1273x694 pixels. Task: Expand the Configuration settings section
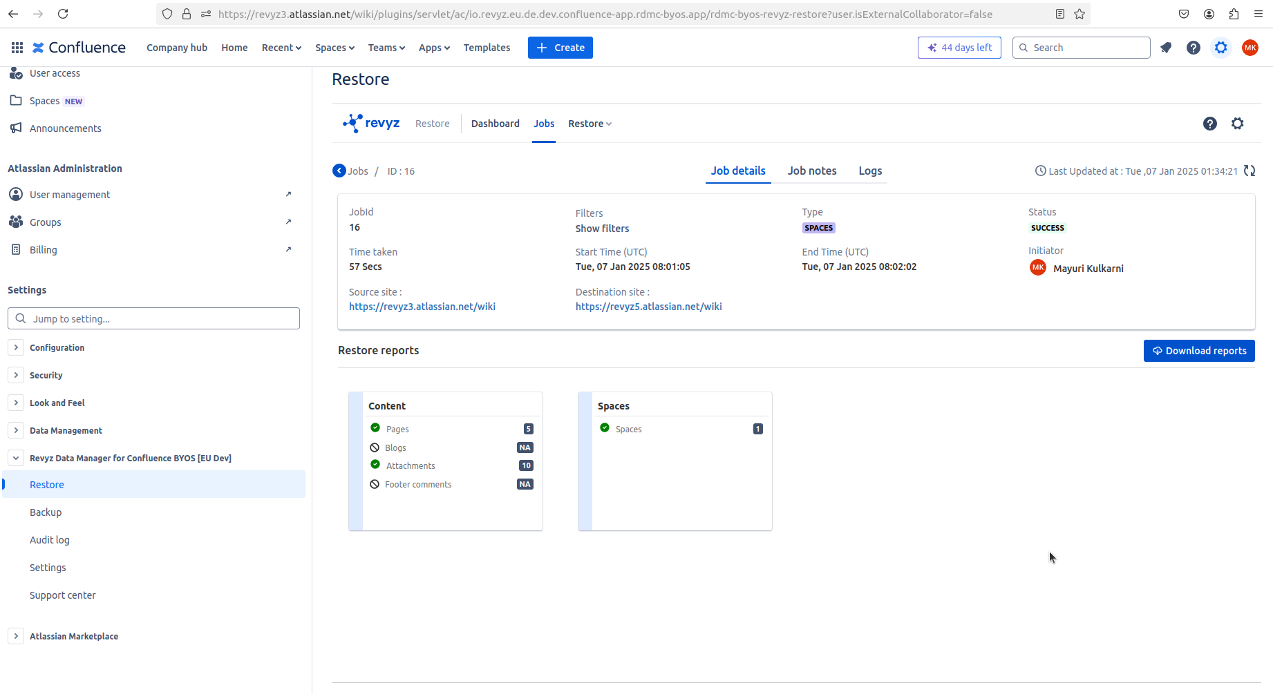click(16, 347)
